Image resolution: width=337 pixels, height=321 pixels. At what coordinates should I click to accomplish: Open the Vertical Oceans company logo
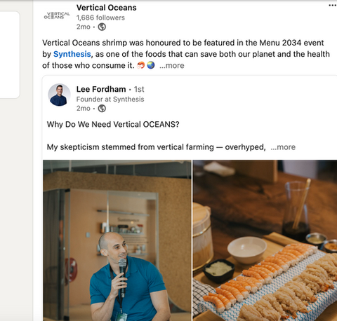tap(57, 15)
